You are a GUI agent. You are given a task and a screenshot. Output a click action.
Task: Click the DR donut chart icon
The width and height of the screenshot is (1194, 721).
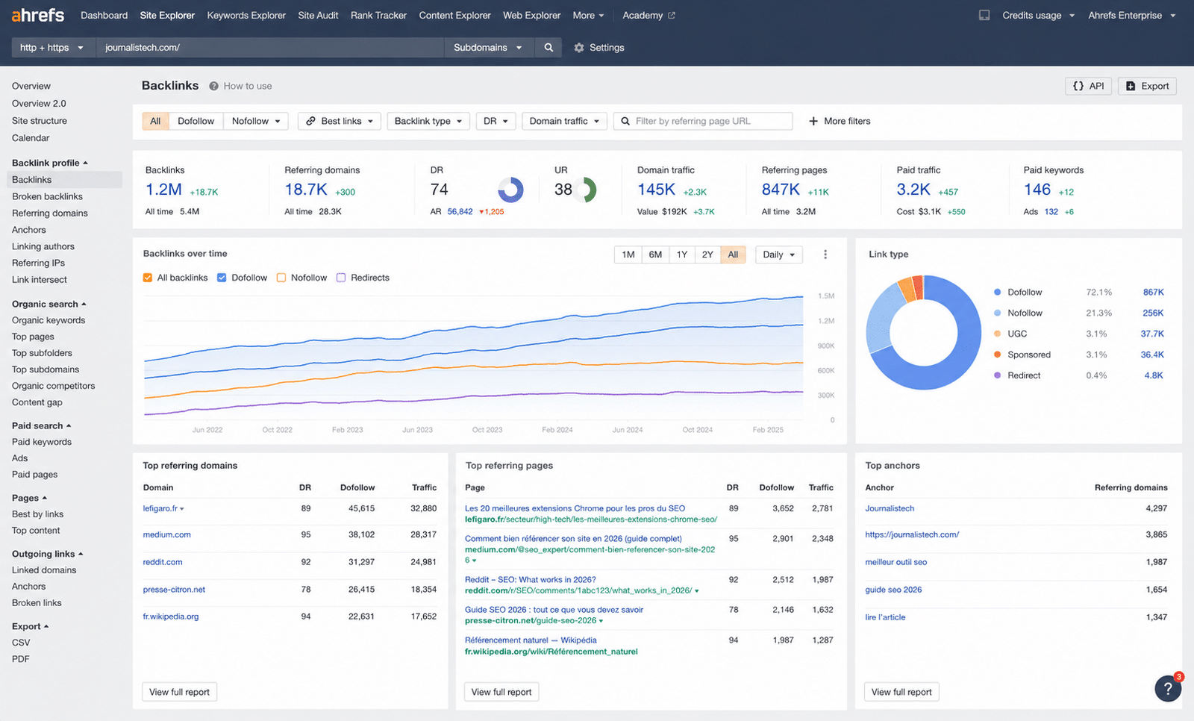(511, 190)
